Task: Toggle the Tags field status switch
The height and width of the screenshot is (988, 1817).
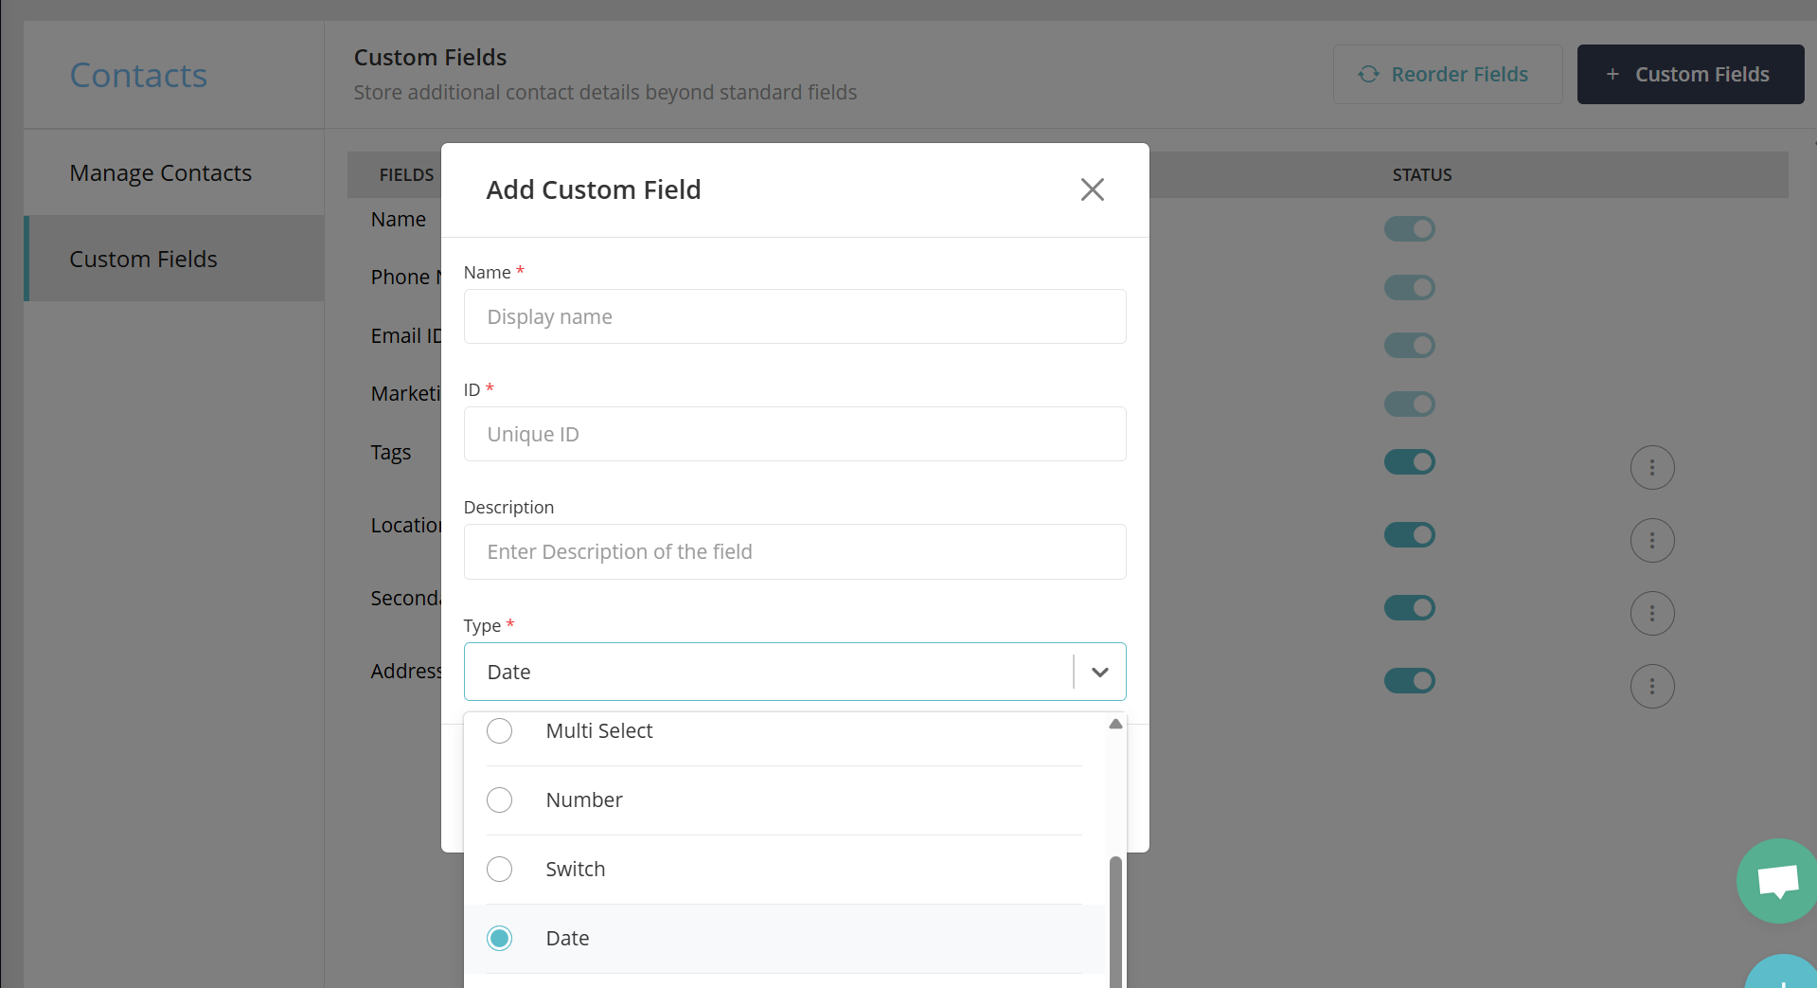Action: coord(1409,461)
